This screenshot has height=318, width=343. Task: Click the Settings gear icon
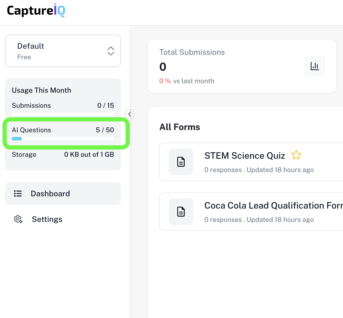tap(18, 219)
